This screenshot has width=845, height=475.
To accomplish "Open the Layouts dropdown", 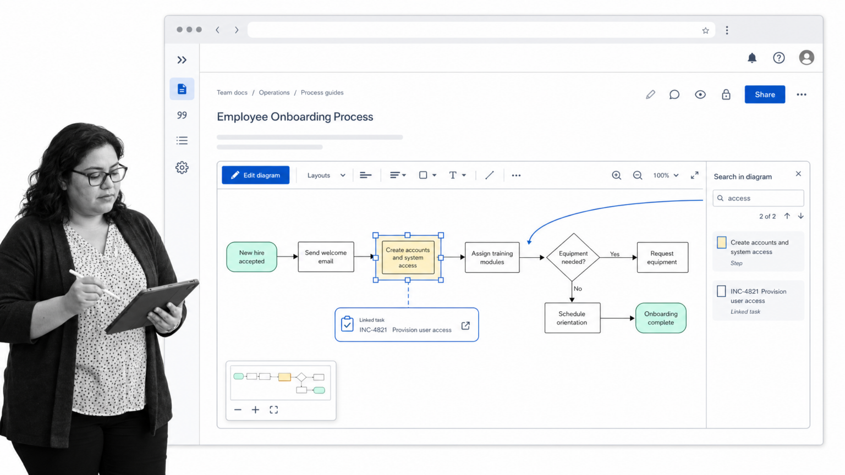I will coord(326,175).
